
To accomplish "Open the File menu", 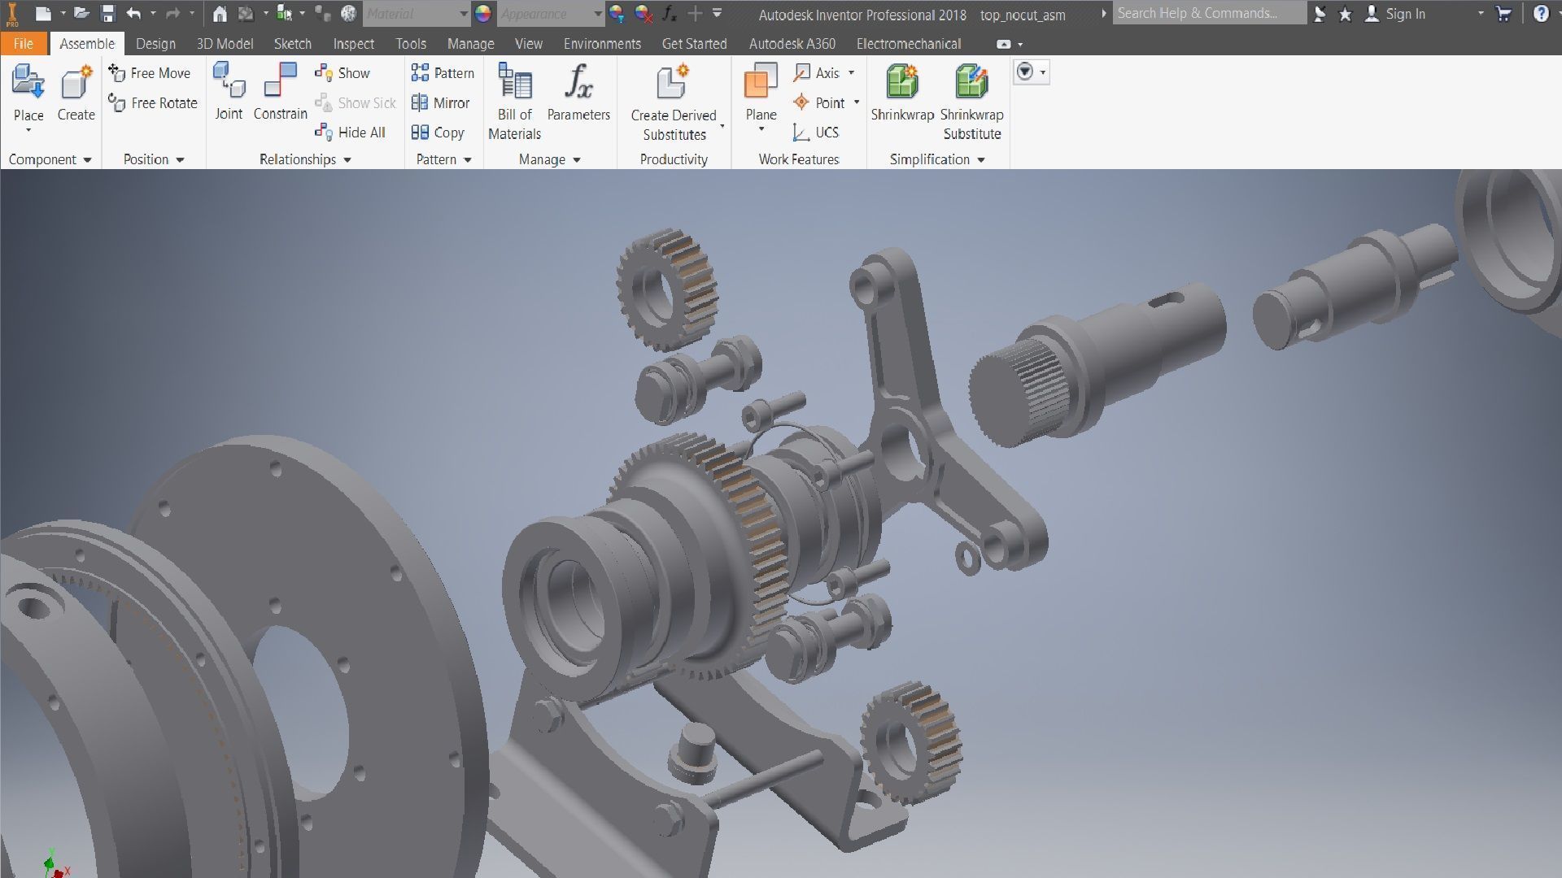I will [x=24, y=44].
